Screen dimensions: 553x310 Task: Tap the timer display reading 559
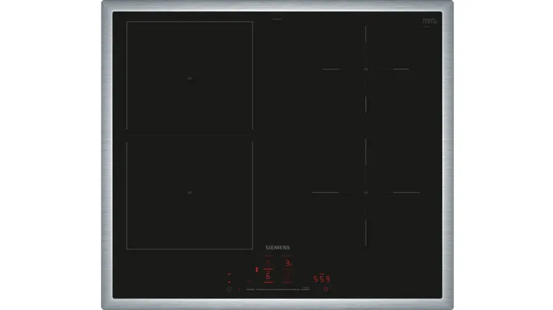(x=321, y=279)
